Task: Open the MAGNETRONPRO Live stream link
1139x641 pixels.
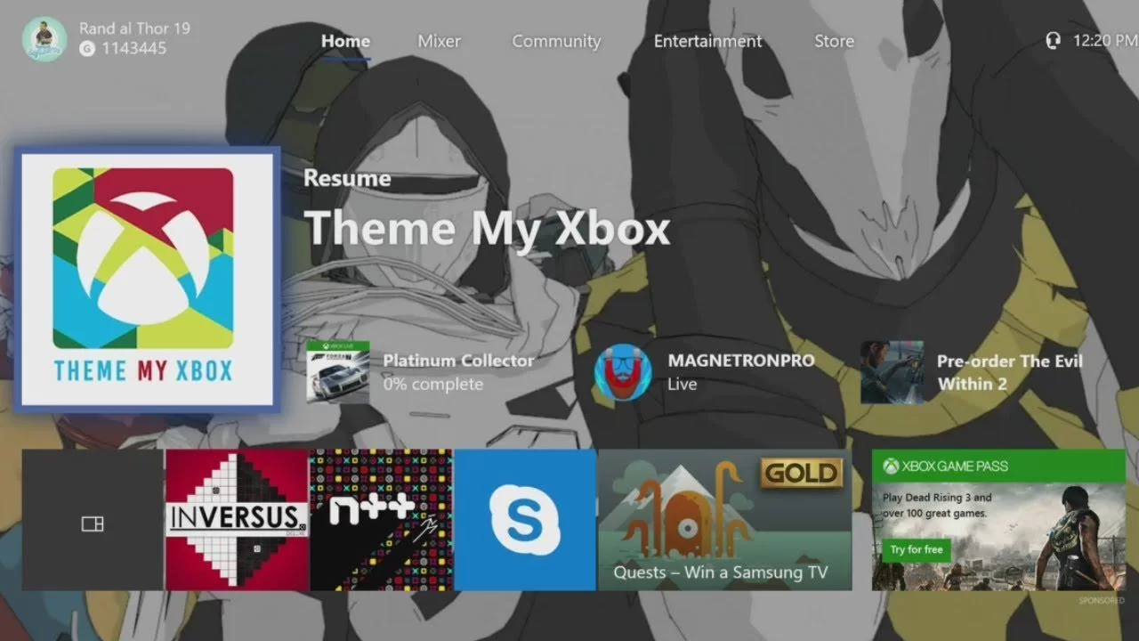Action: click(740, 372)
